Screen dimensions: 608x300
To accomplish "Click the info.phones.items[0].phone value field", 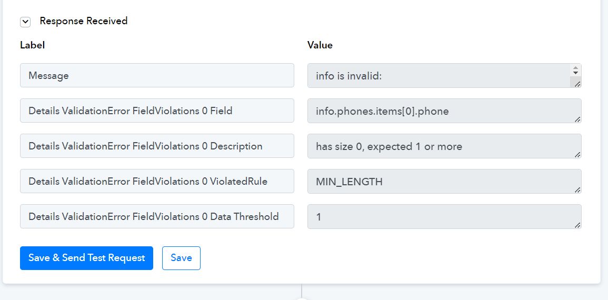I will pos(444,111).
